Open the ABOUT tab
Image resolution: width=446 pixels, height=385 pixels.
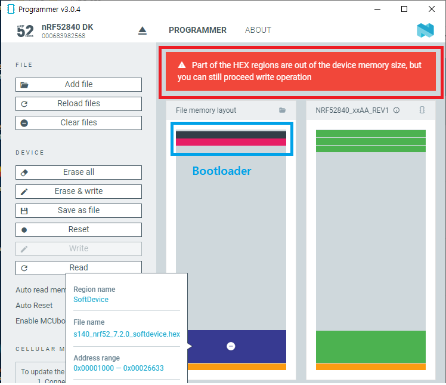point(258,30)
